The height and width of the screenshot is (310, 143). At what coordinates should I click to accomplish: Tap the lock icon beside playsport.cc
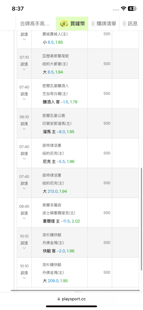click(x=59, y=299)
